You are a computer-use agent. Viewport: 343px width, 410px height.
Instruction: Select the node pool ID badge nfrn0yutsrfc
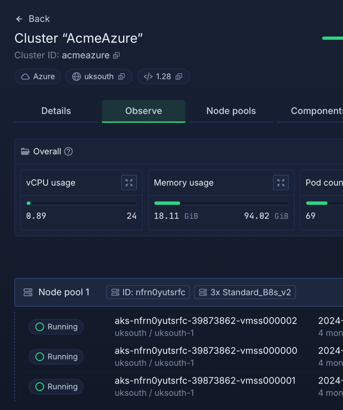148,292
